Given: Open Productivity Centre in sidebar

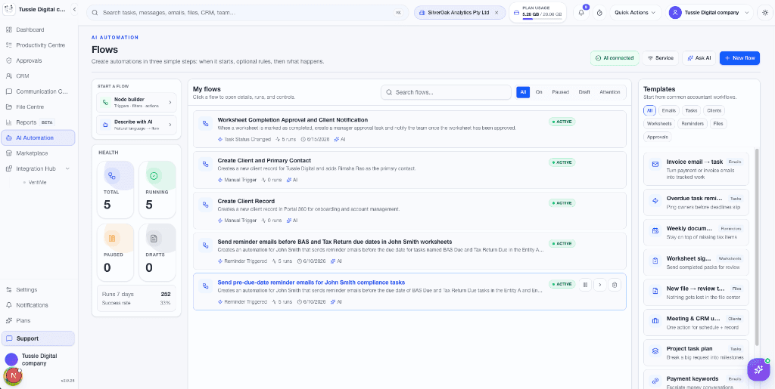Looking at the screenshot, I should (38, 45).
